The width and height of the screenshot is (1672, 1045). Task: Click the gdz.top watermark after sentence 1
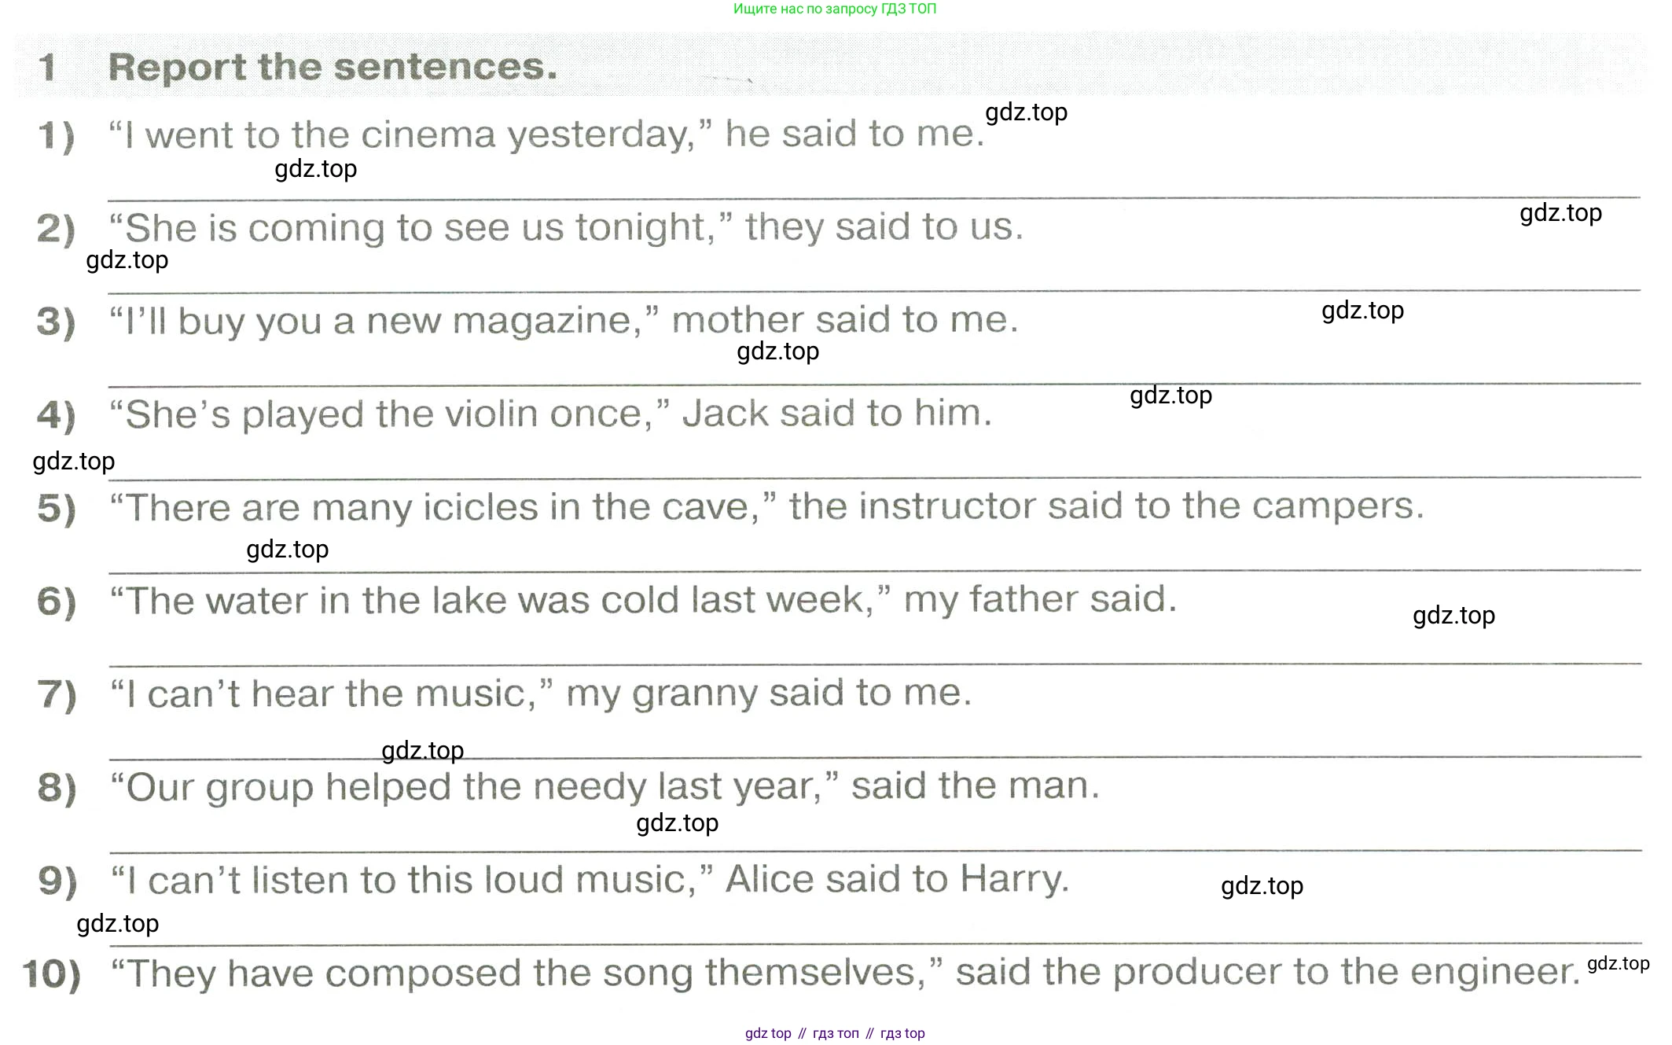coord(1026,112)
